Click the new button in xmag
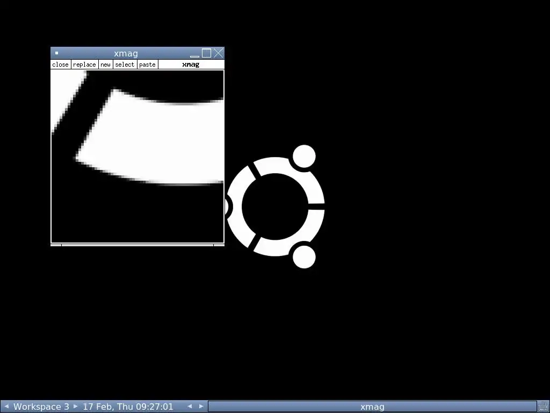This screenshot has height=413, width=550. [106, 65]
